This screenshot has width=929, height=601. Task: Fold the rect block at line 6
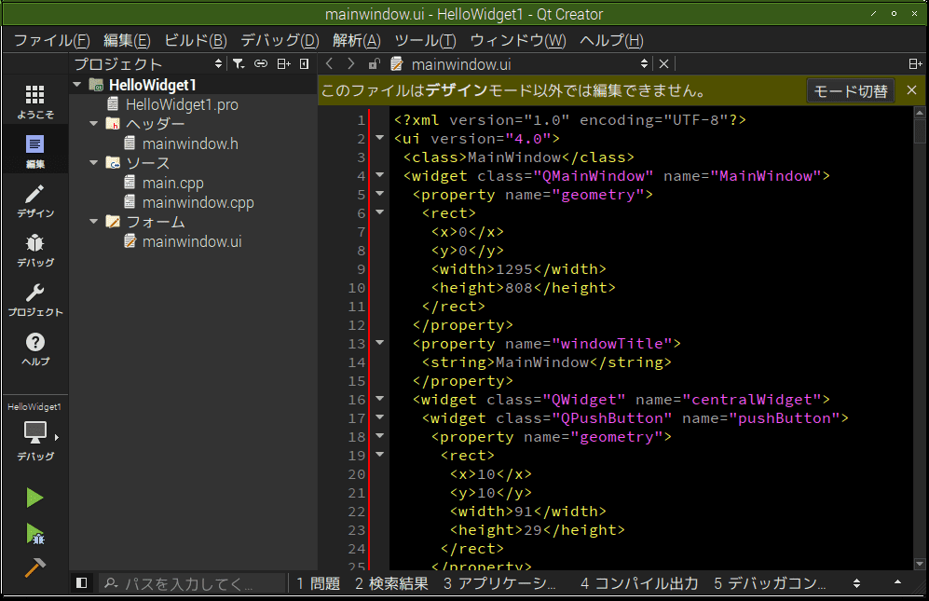coord(380,212)
